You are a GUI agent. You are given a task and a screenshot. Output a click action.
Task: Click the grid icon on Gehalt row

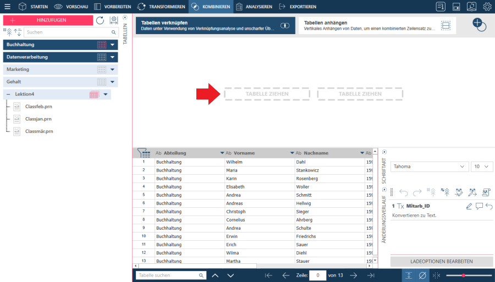102,82
